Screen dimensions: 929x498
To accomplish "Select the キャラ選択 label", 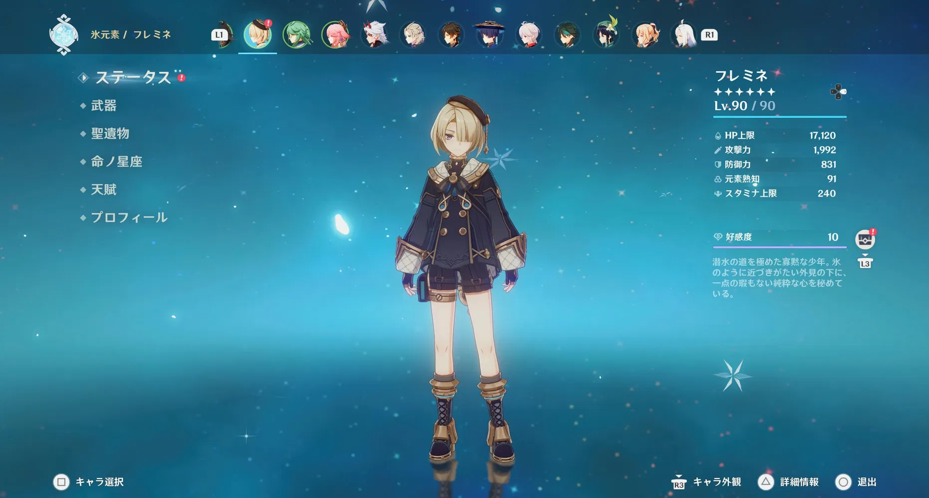I will (100, 482).
